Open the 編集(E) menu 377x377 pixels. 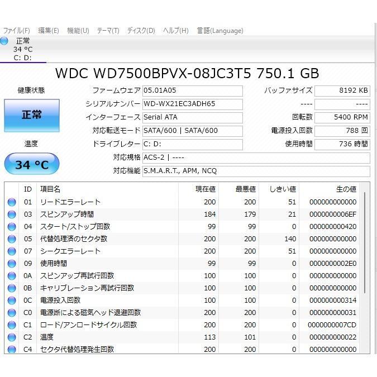click(49, 31)
